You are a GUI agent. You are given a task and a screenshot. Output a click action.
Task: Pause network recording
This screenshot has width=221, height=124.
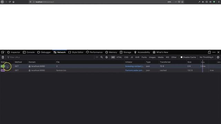[x=97, y=57]
